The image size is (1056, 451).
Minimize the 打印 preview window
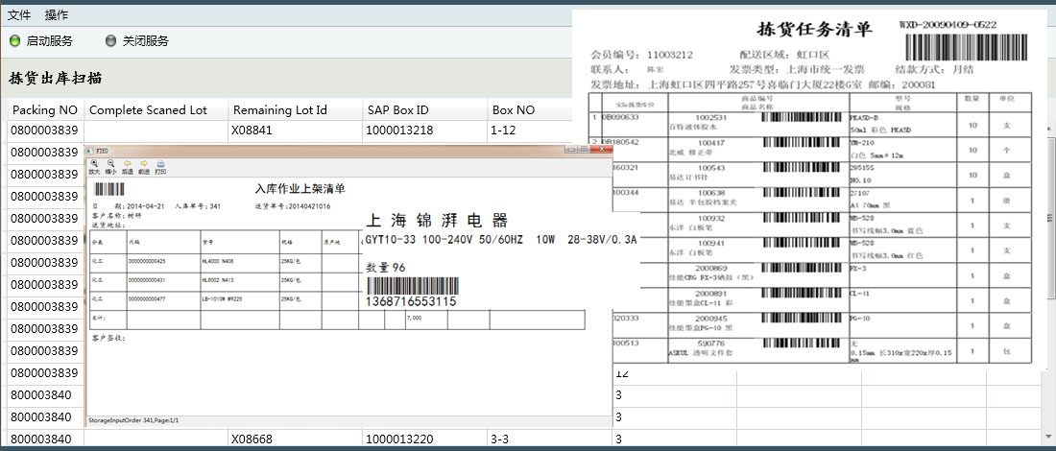click(571, 149)
